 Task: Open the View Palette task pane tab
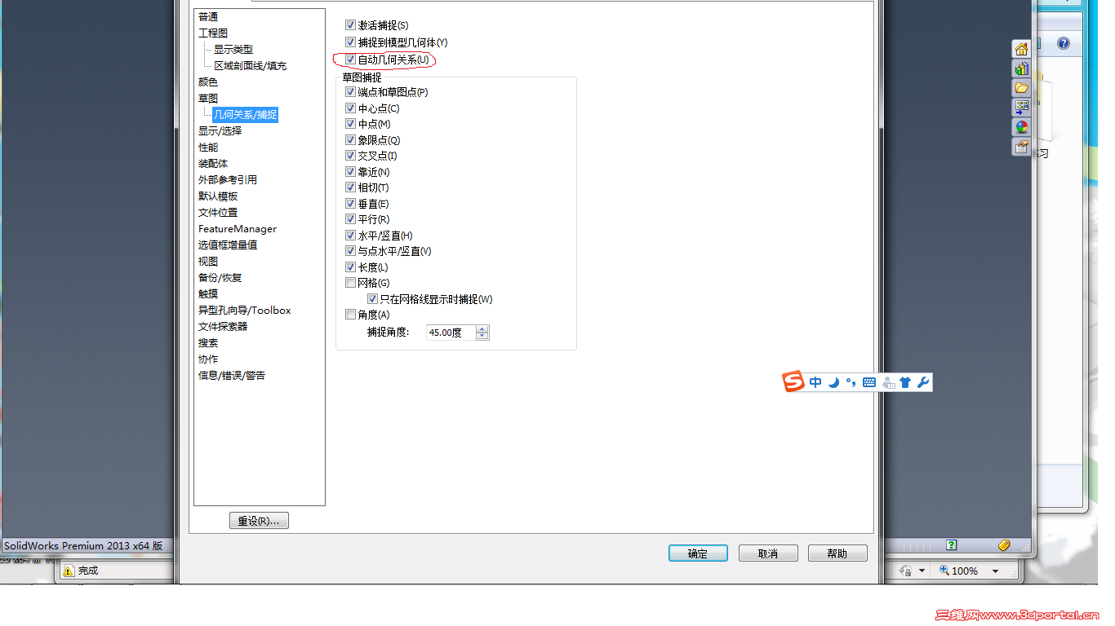click(1021, 108)
